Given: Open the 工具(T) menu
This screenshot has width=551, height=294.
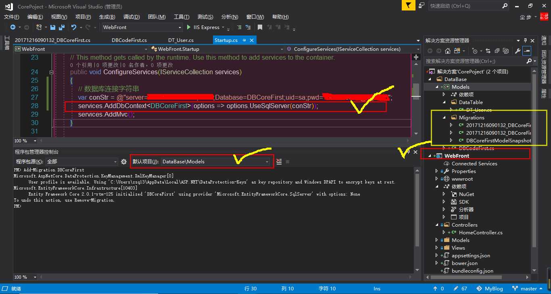Looking at the screenshot, I should point(182,17).
